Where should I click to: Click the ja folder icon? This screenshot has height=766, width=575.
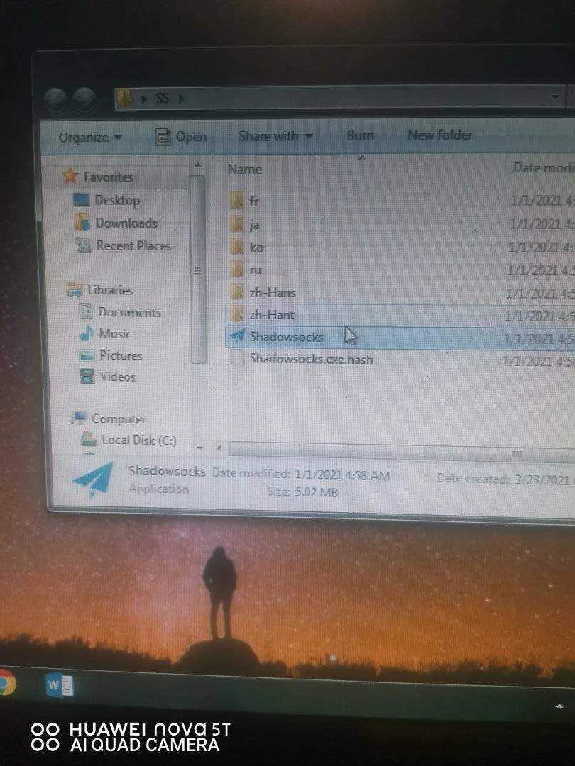point(237,224)
